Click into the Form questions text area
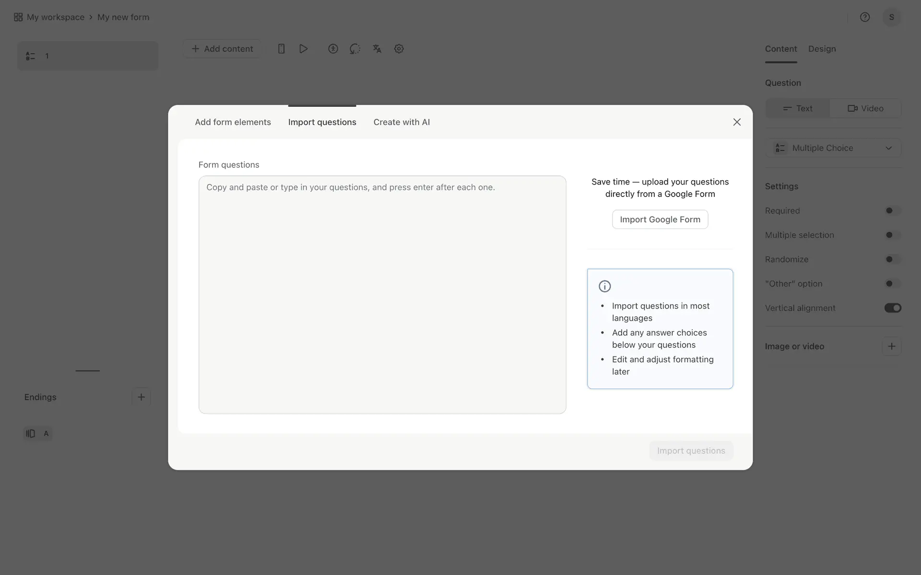The height and width of the screenshot is (575, 921). pyautogui.click(x=382, y=294)
